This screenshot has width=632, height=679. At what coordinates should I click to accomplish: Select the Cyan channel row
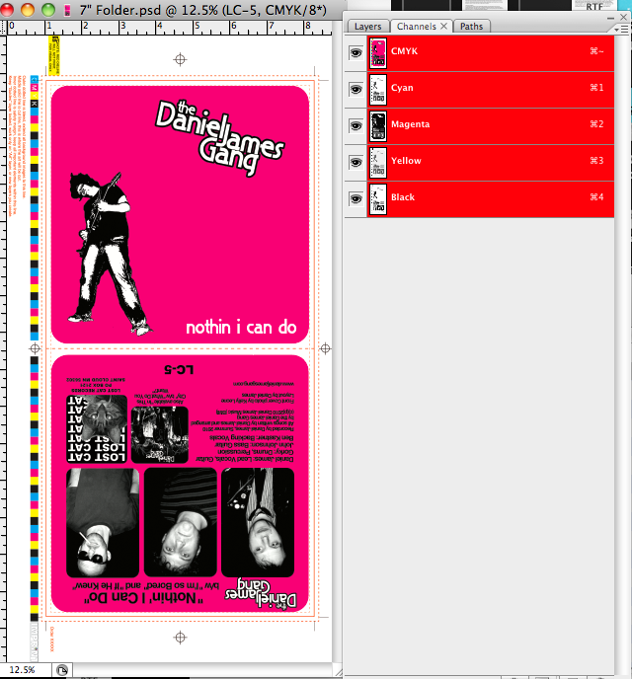click(x=494, y=90)
